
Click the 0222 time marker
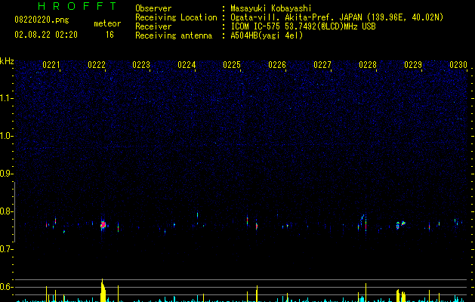click(x=97, y=65)
